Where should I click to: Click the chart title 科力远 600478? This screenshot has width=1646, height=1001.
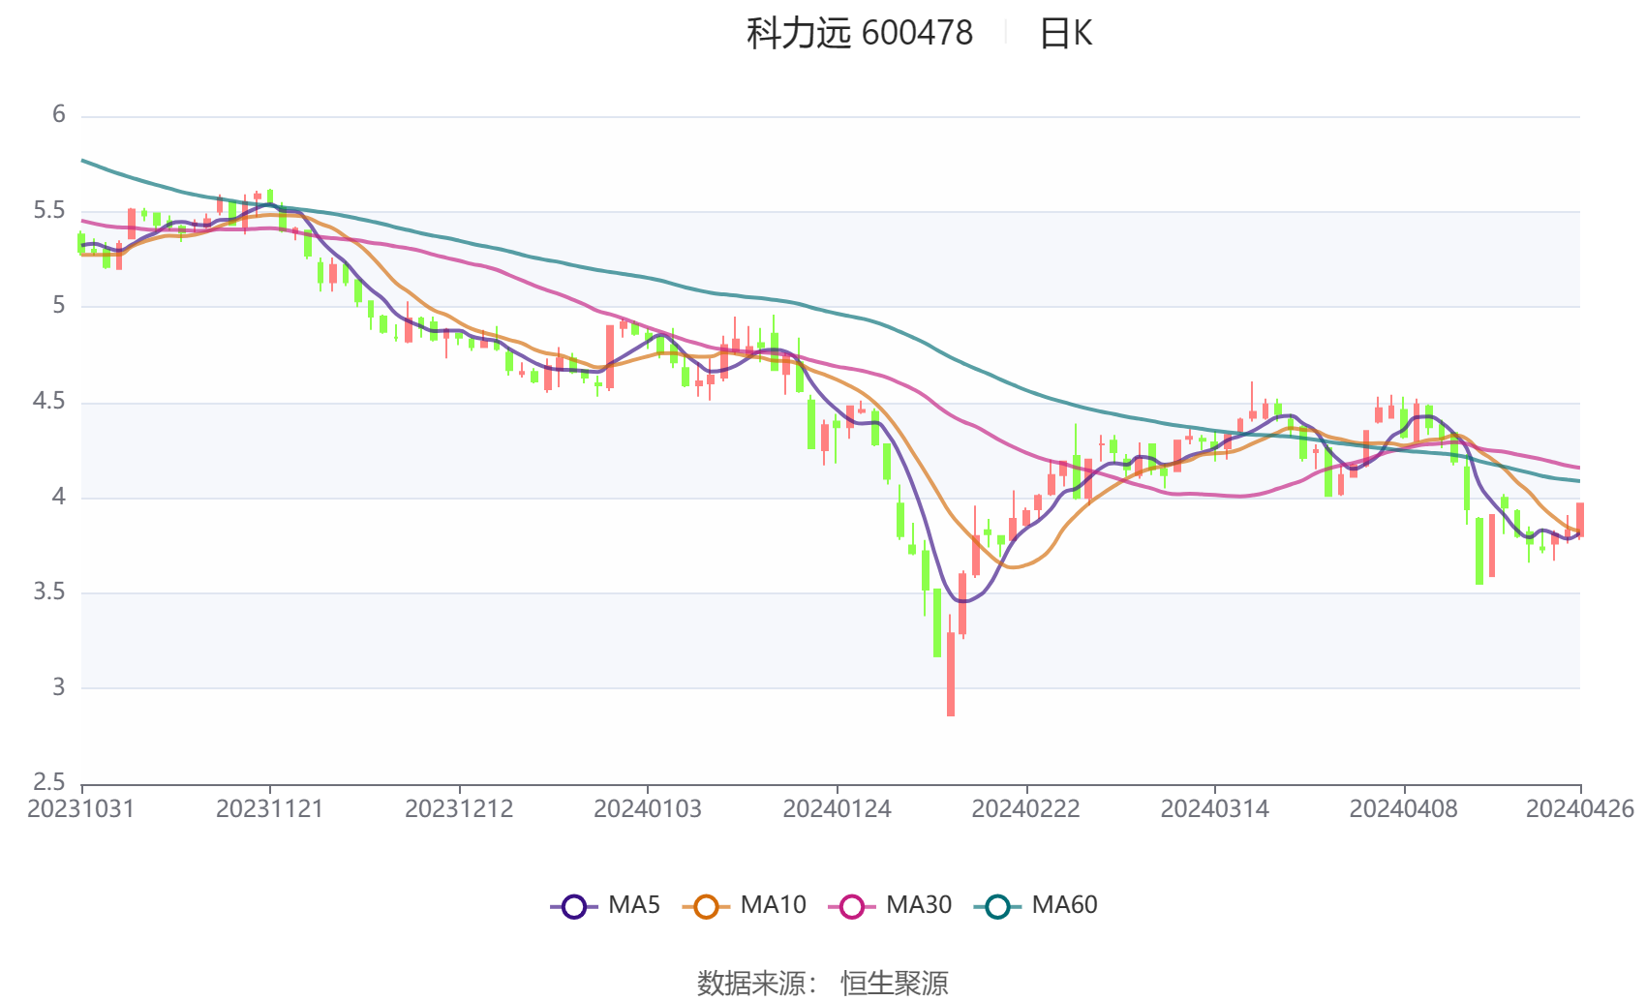[859, 33]
